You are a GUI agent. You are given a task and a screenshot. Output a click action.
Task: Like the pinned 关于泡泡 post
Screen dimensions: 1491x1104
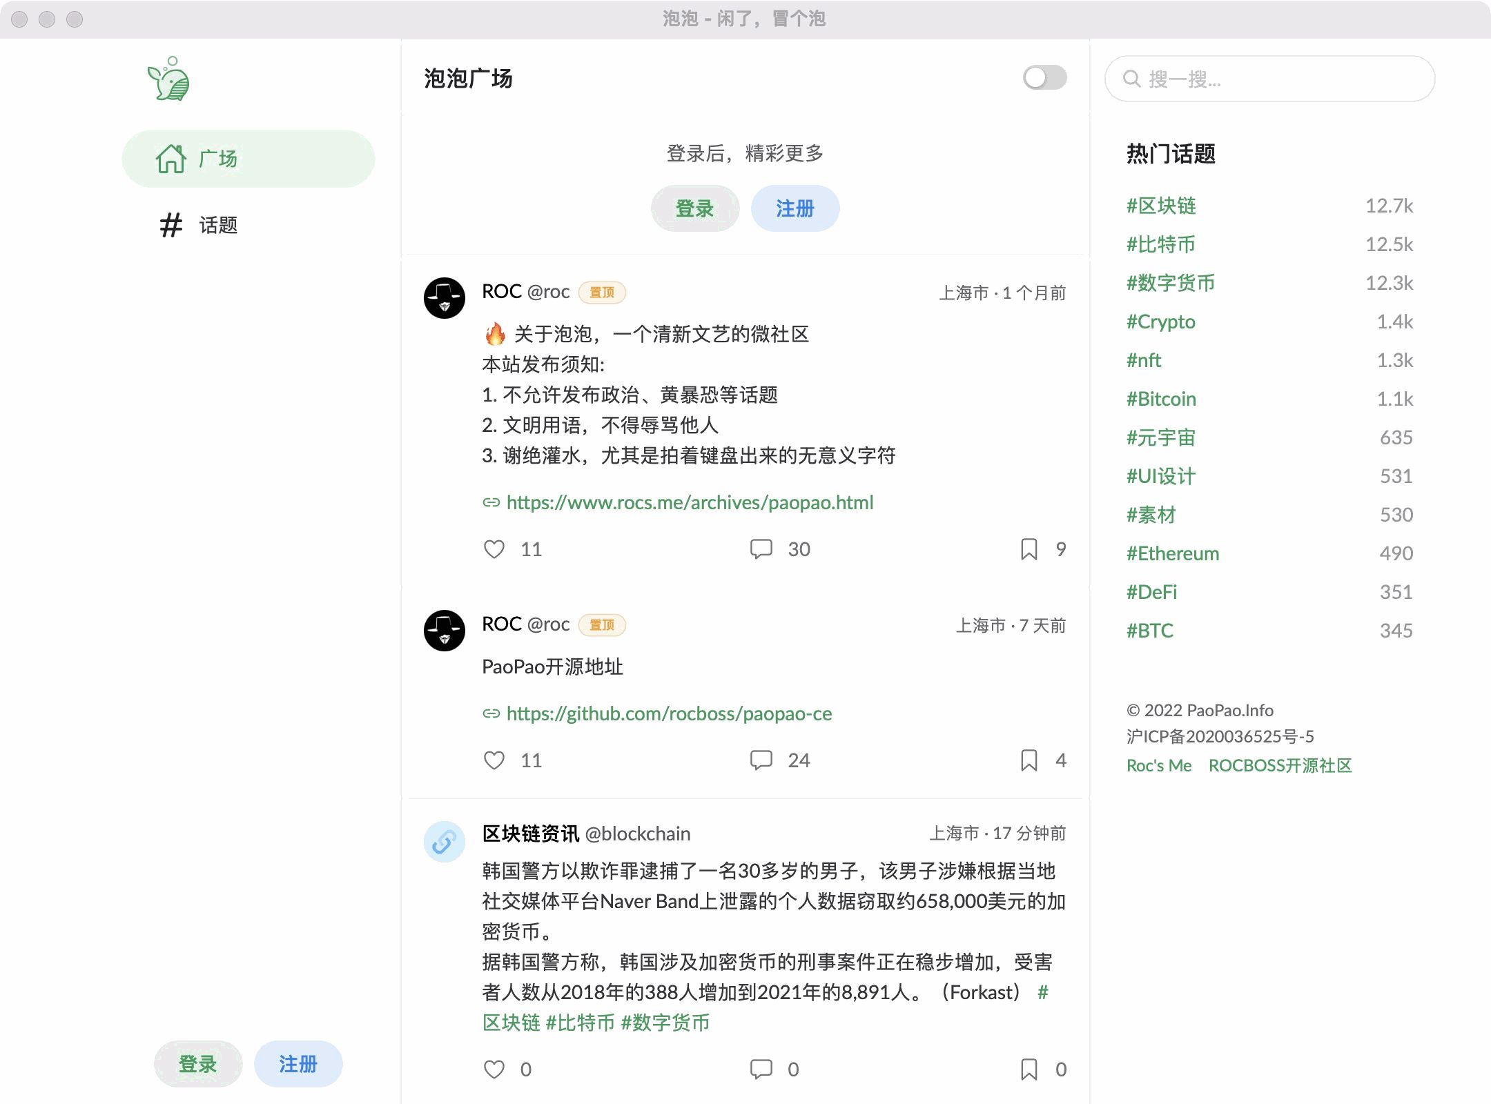pos(494,549)
